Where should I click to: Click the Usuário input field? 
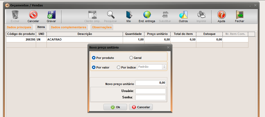pyautogui.click(x=150, y=91)
